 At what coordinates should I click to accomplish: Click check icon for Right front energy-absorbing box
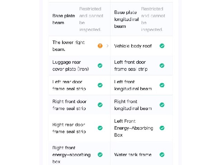click(x=100, y=155)
